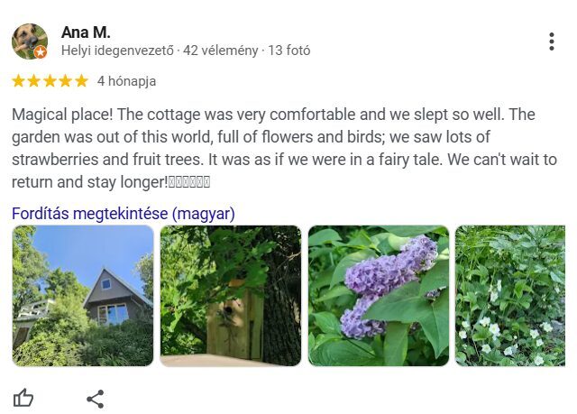Click the second yellow rating star
Image resolution: width=577 pixels, height=414 pixels.
pyautogui.click(x=34, y=81)
